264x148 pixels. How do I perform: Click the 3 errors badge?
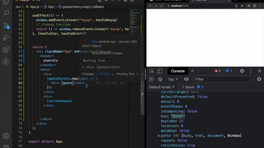tap(217, 71)
